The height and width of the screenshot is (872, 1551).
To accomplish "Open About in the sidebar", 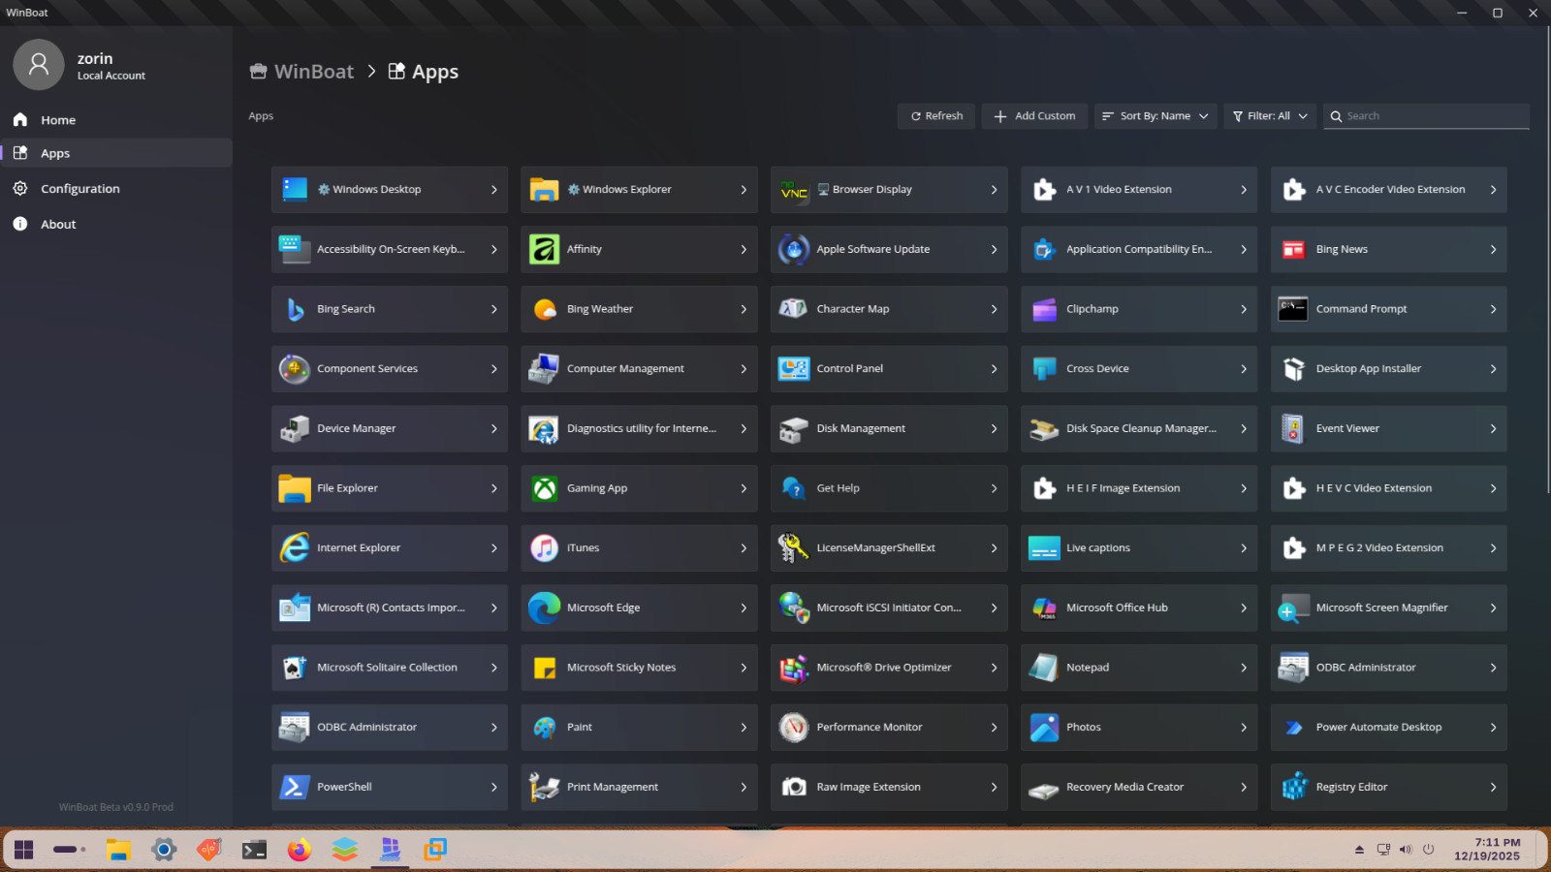I will [116, 224].
